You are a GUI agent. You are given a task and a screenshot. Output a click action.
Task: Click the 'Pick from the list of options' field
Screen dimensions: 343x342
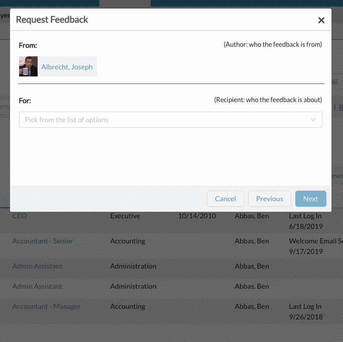170,120
